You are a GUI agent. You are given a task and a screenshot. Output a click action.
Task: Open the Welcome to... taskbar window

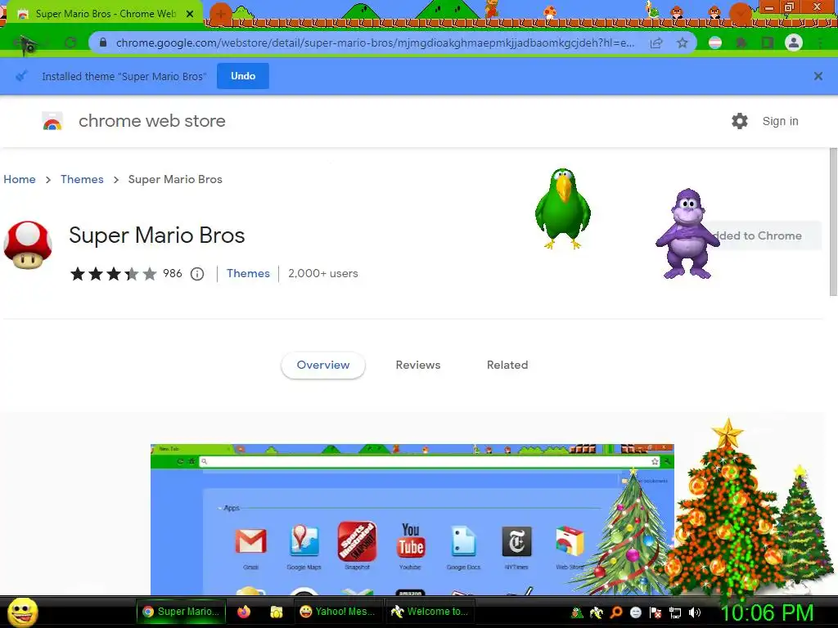click(x=430, y=612)
